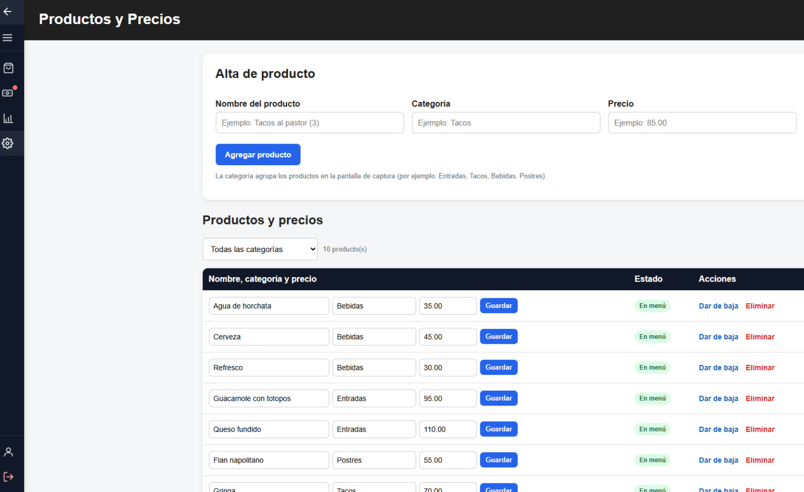Screen dimensions: 804x492
Task: Click Dar de baja for Flan napolitano
Action: (x=719, y=460)
